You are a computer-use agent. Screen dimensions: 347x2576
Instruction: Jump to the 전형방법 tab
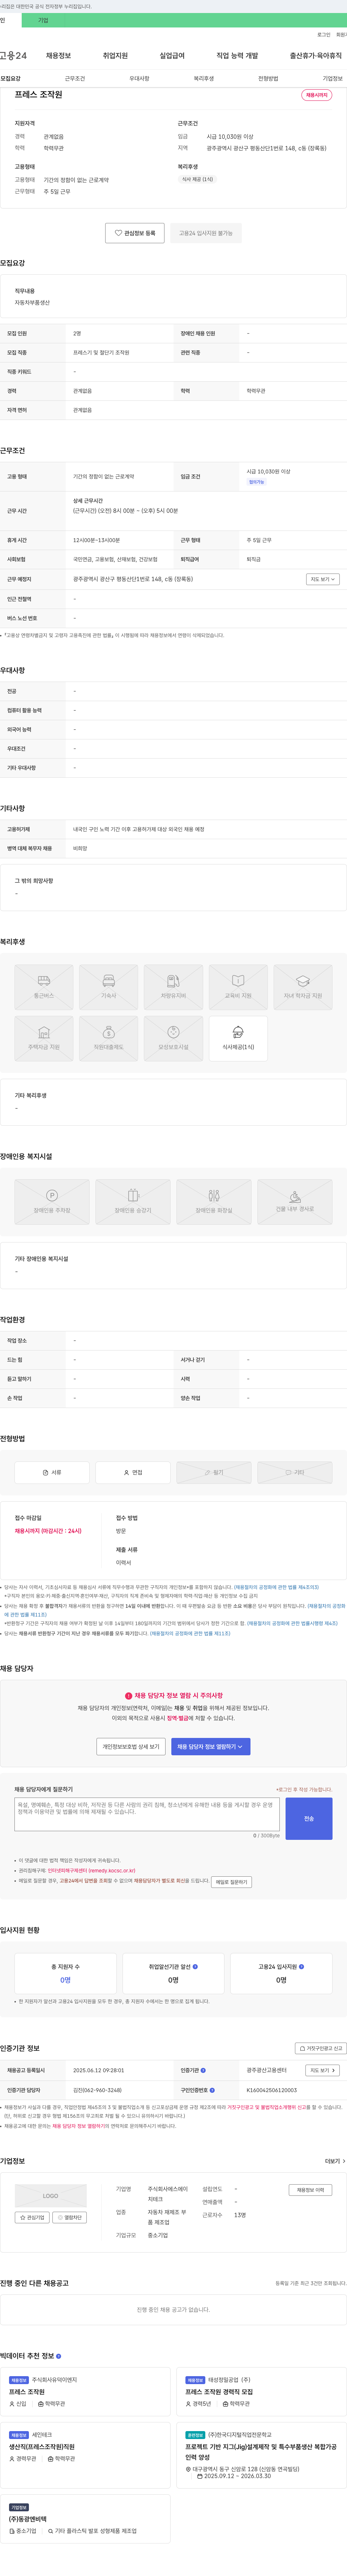268,78
